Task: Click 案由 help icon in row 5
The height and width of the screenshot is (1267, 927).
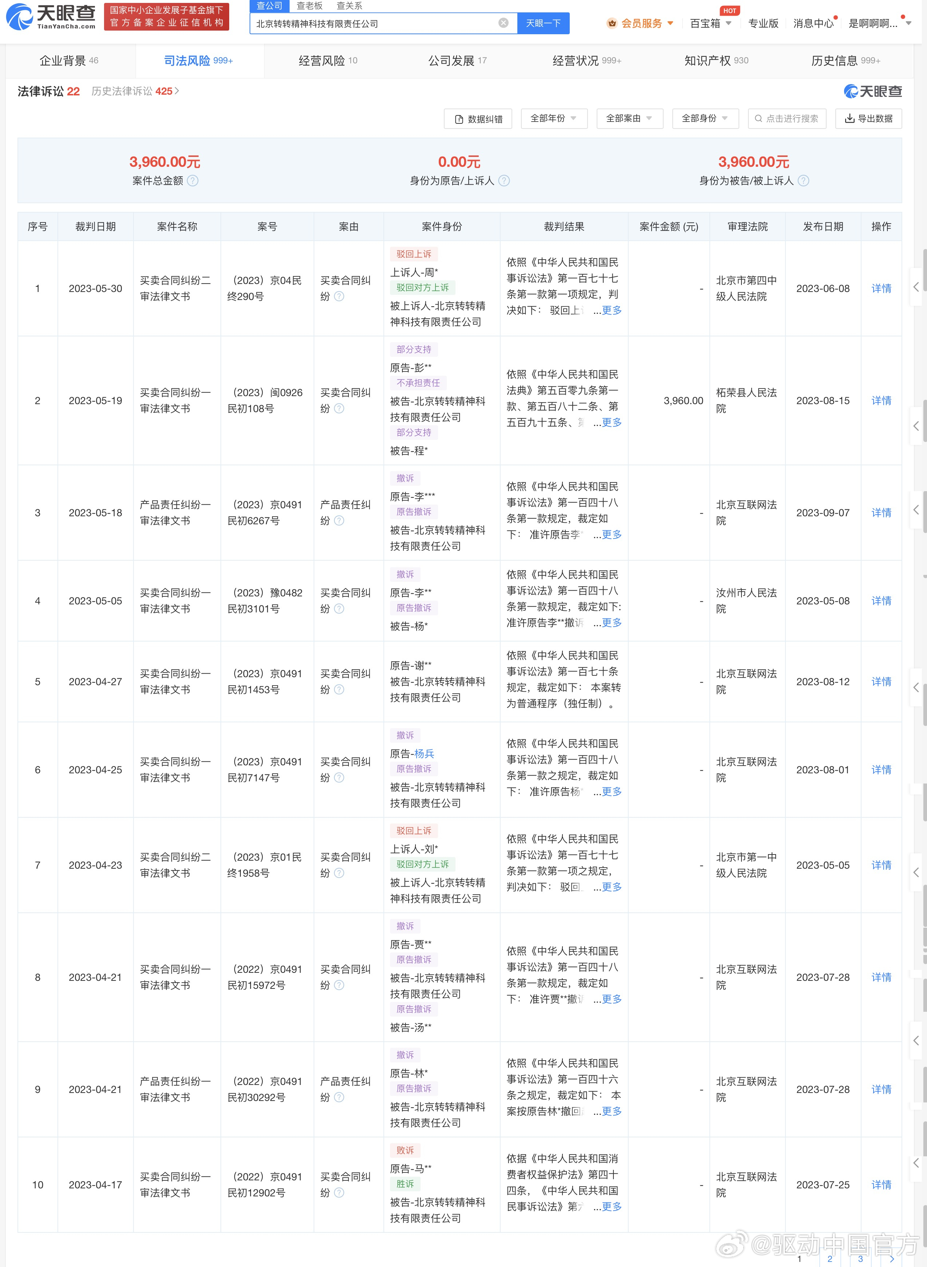Action: coord(339,690)
